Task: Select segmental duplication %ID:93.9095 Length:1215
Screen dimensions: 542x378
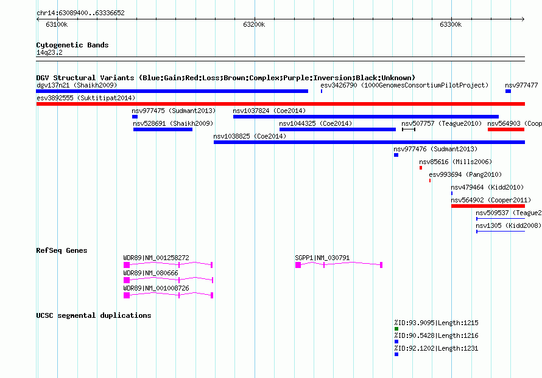Action: pos(436,323)
